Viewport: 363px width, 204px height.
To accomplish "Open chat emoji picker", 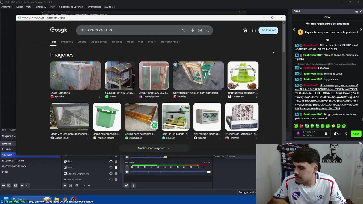I will click(326, 133).
